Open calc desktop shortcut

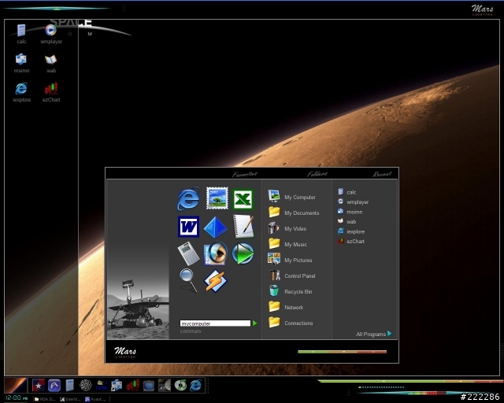(21, 34)
